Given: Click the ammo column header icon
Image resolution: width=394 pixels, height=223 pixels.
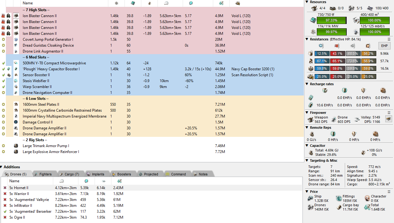Looking at the screenshot, I should [237, 3].
